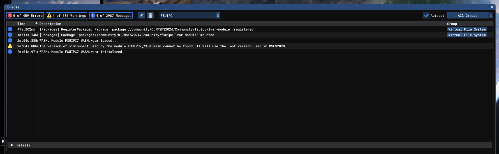
Task: Click the copy log to clipboard icon
Action: tap(151, 16)
